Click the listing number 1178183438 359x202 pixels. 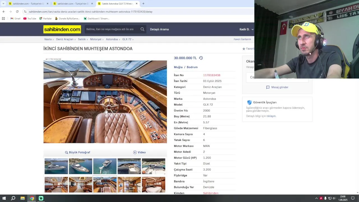(x=211, y=75)
